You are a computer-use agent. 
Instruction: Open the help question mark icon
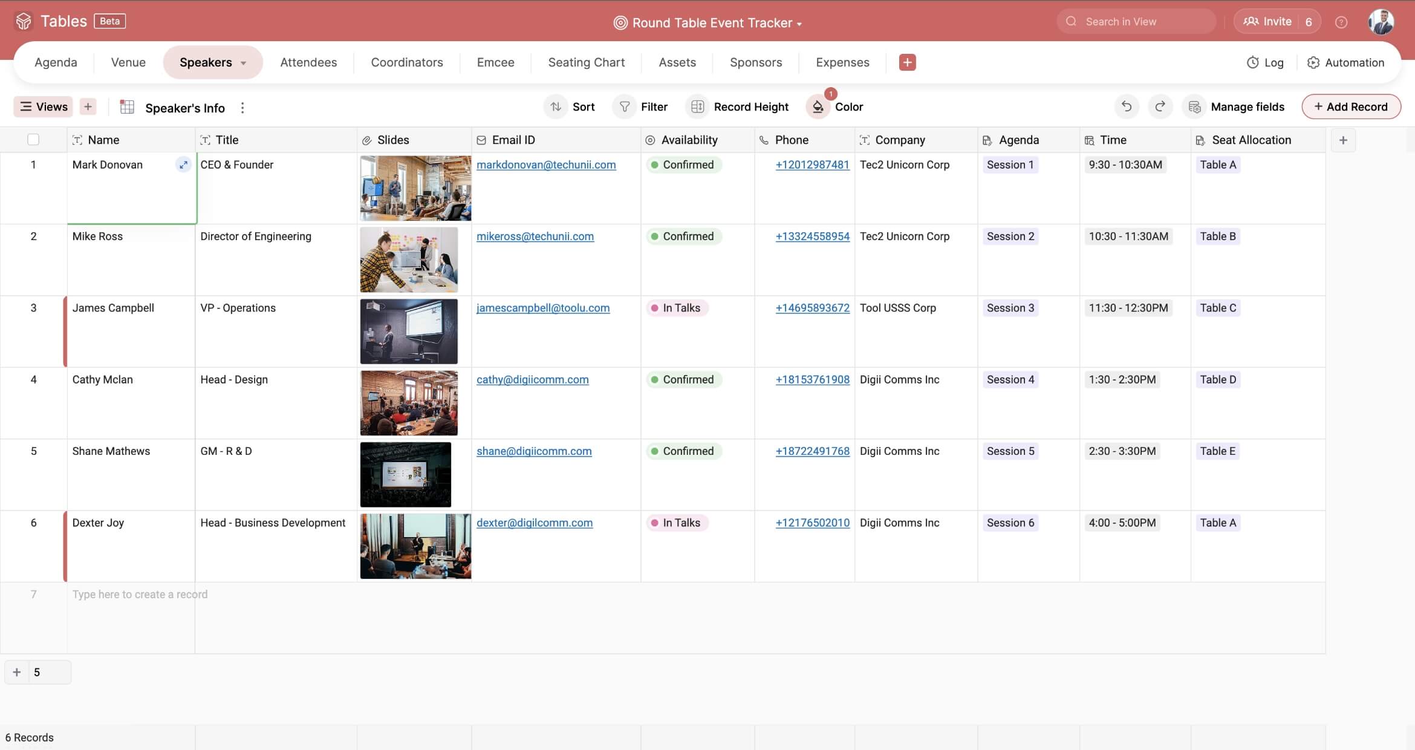pyautogui.click(x=1341, y=22)
